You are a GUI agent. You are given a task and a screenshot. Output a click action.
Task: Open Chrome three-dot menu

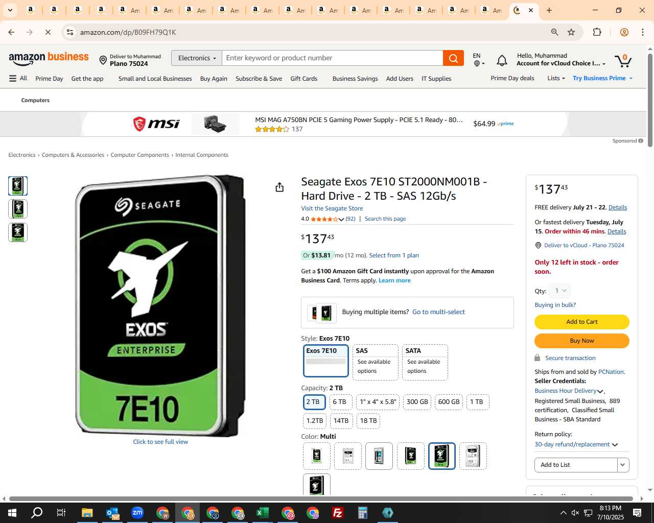coord(643,32)
